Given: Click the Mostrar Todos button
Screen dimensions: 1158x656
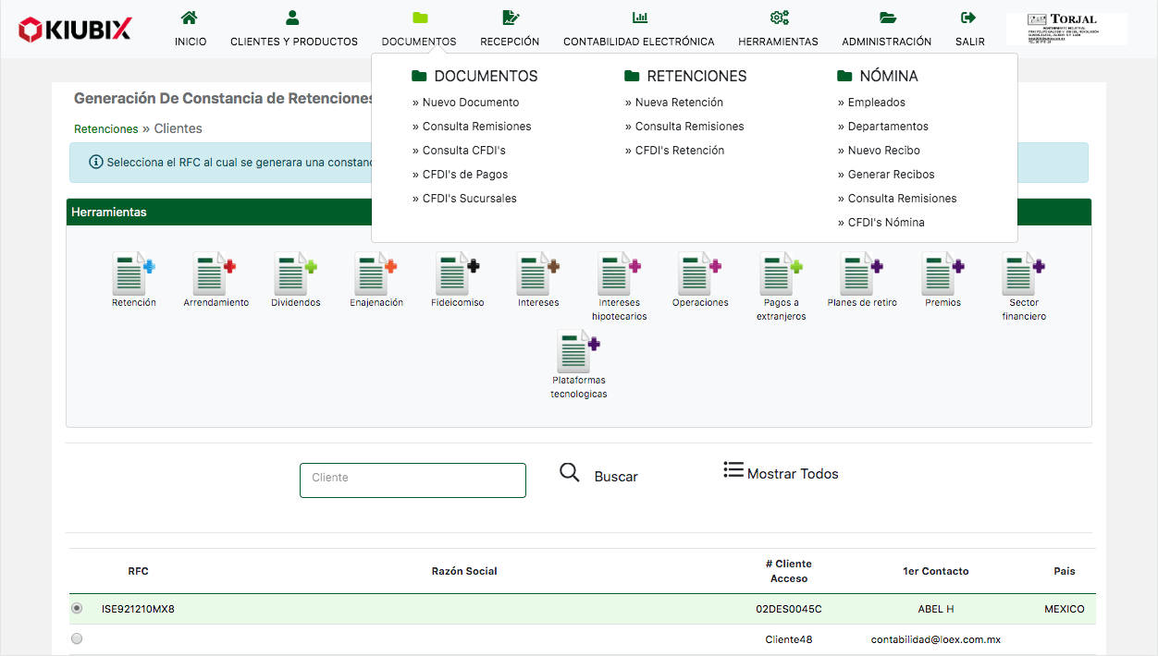Looking at the screenshot, I should click(782, 473).
